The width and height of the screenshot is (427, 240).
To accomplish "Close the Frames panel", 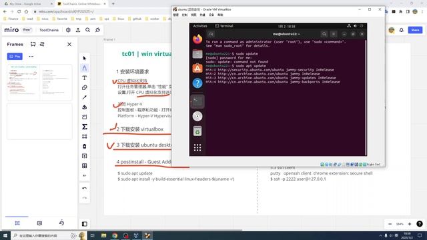I will [x=69, y=45].
